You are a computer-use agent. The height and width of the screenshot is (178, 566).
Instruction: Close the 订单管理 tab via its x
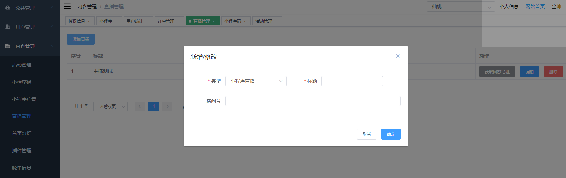pyautogui.click(x=178, y=21)
